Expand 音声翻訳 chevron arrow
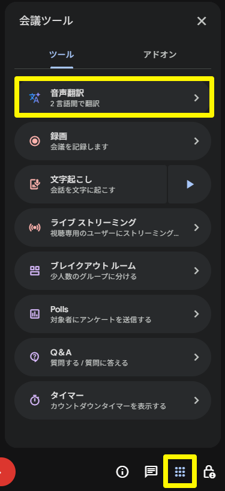 (197, 98)
